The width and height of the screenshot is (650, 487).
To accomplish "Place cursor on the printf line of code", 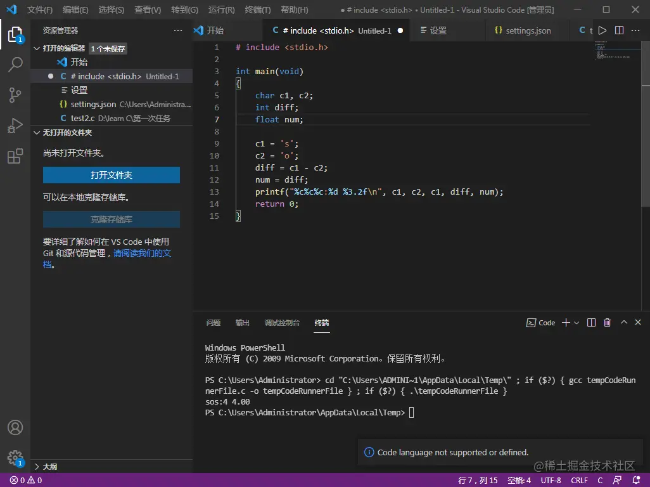I will (x=379, y=192).
